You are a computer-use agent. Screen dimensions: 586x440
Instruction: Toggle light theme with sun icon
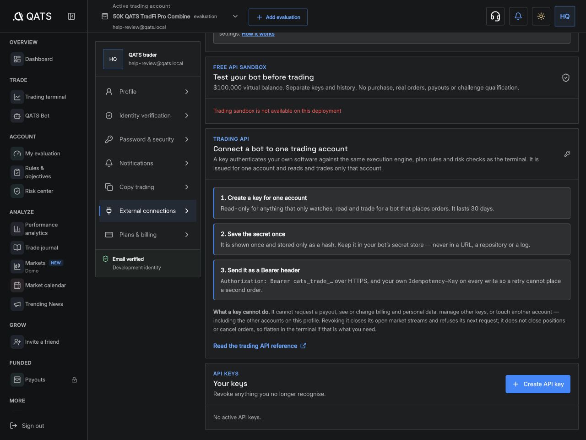click(x=541, y=16)
